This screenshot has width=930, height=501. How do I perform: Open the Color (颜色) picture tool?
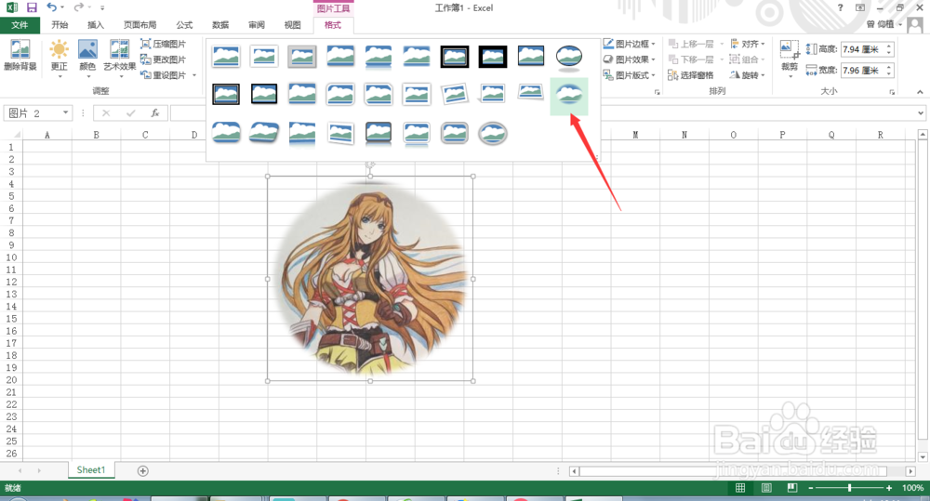click(x=87, y=58)
